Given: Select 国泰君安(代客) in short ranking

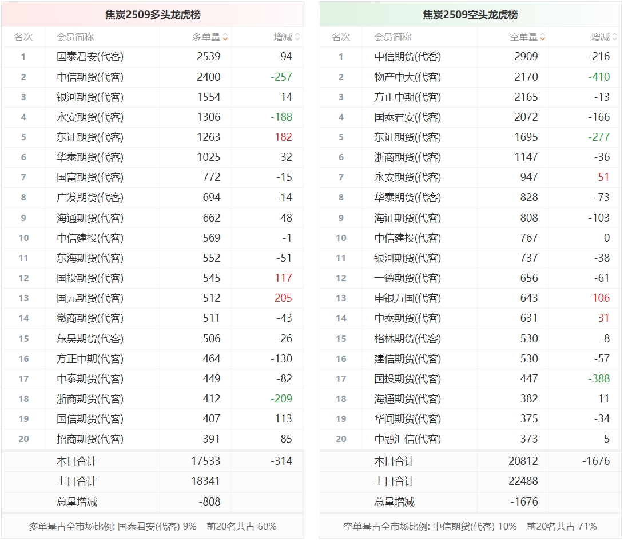Looking at the screenshot, I should point(407,117).
